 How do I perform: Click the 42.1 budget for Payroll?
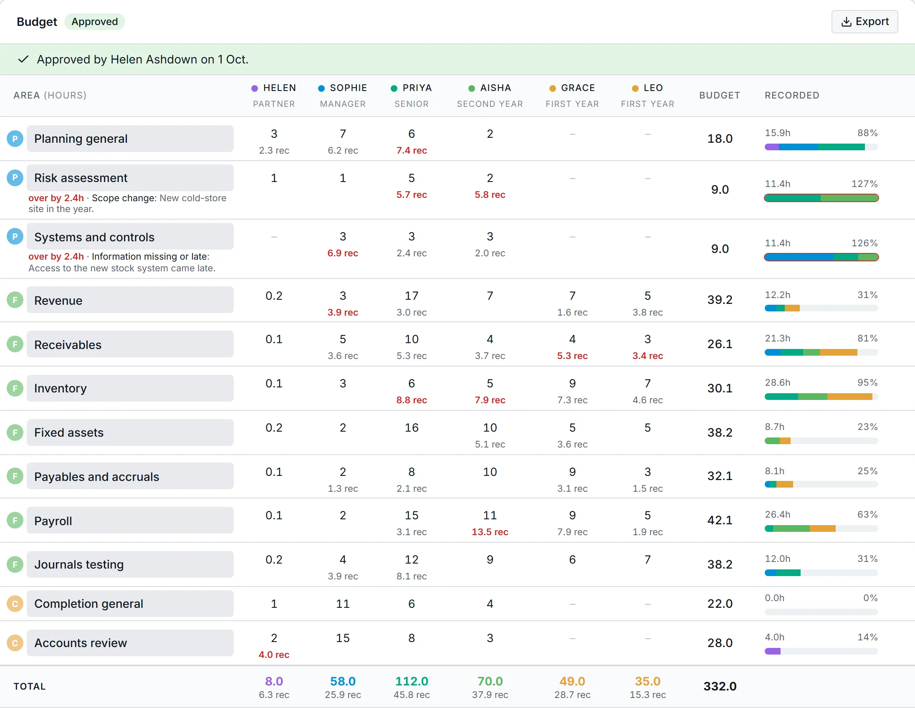click(720, 520)
